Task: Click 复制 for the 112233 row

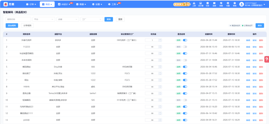Action: click(255, 47)
